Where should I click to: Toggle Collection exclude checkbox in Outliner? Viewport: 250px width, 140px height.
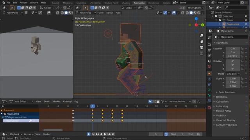[x=216, y=16]
